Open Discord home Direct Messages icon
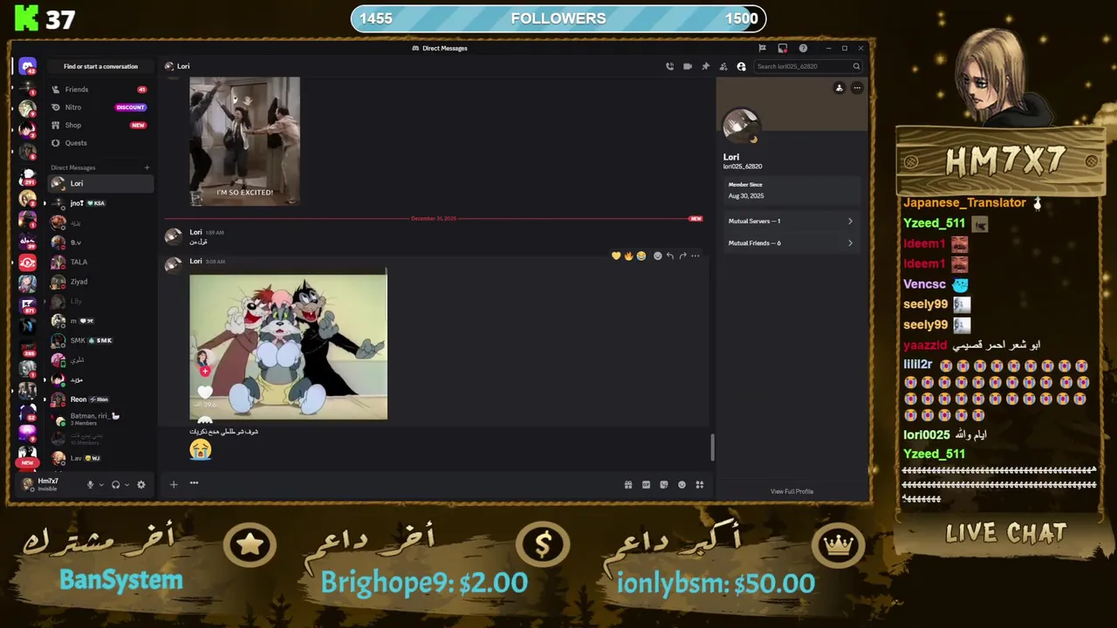 27,66
